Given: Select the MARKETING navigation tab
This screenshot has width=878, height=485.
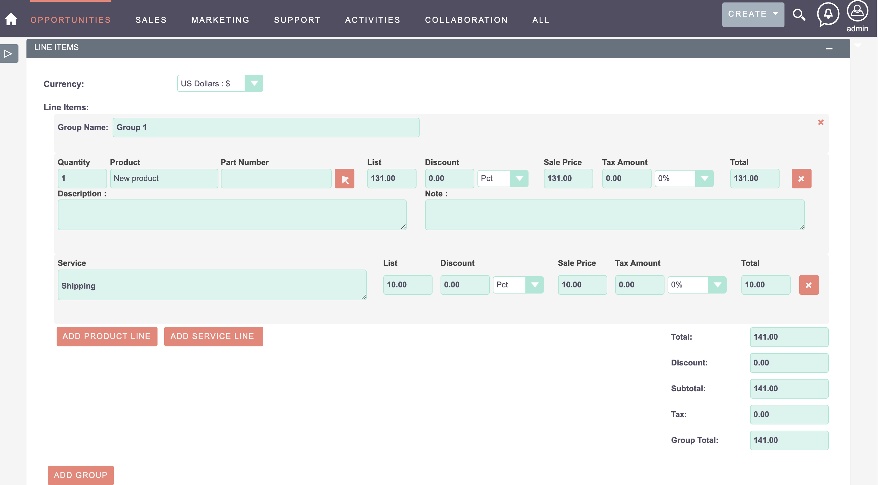Looking at the screenshot, I should (221, 20).
